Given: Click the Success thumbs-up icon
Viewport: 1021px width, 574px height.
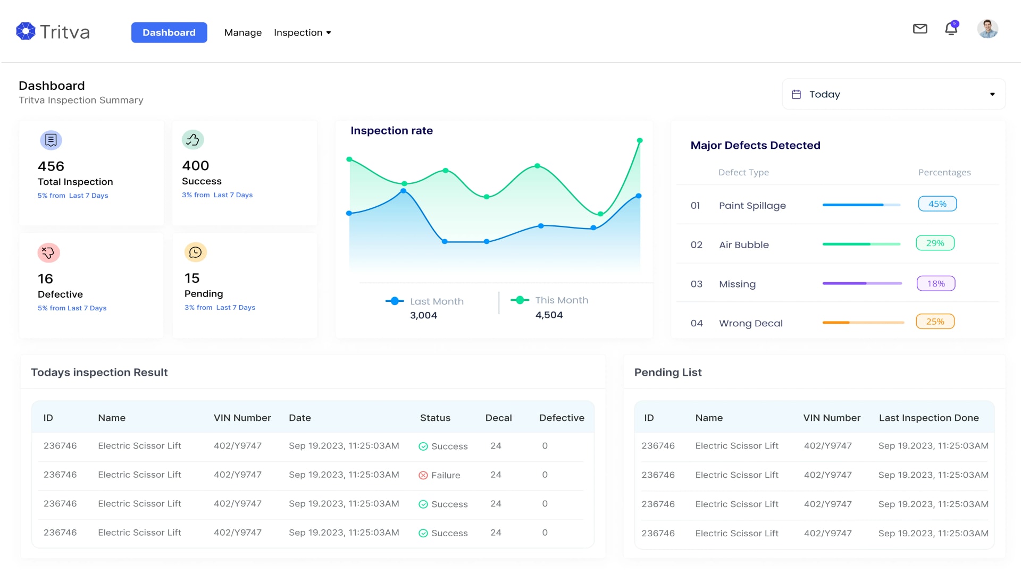Looking at the screenshot, I should click(193, 140).
